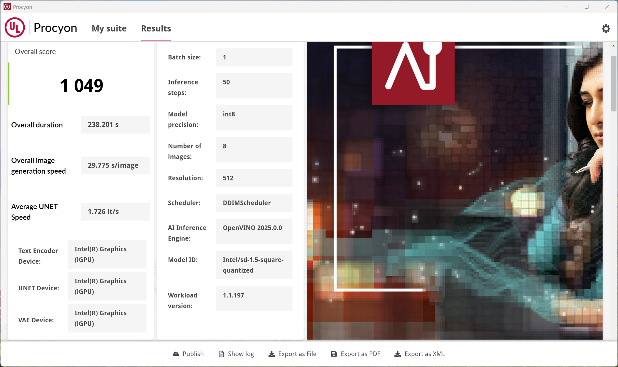The image size is (618, 367).
Task: Click the Inference steps value 50
Action: point(254,86)
